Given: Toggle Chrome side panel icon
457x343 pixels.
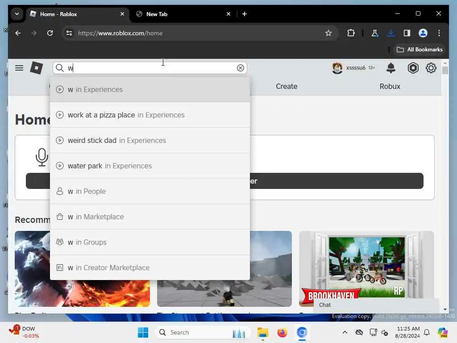Looking at the screenshot, I should point(407,33).
